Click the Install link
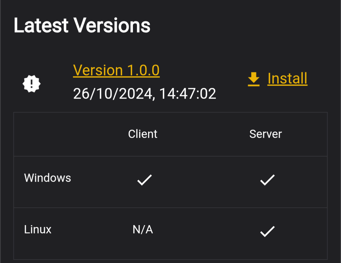 [287, 78]
